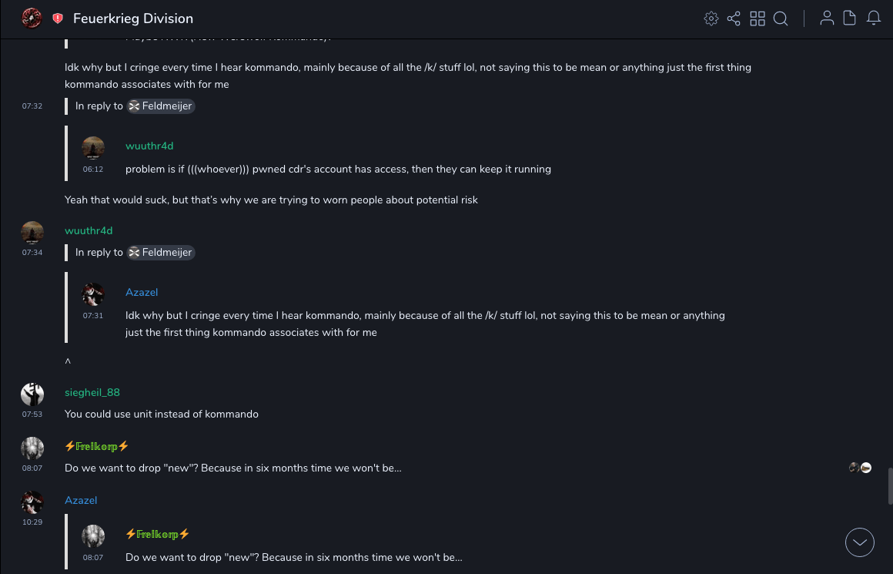This screenshot has width=893, height=574.
Task: Open room settings gear icon
Action: tap(711, 18)
